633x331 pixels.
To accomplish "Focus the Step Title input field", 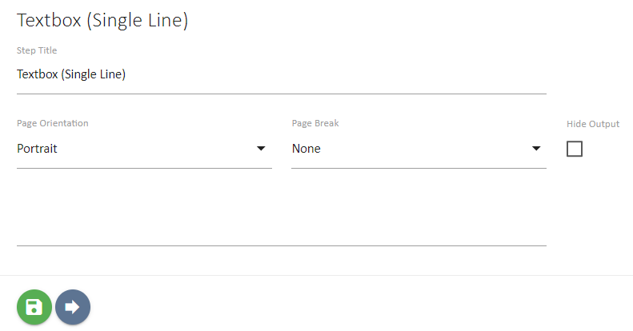I will (281, 75).
